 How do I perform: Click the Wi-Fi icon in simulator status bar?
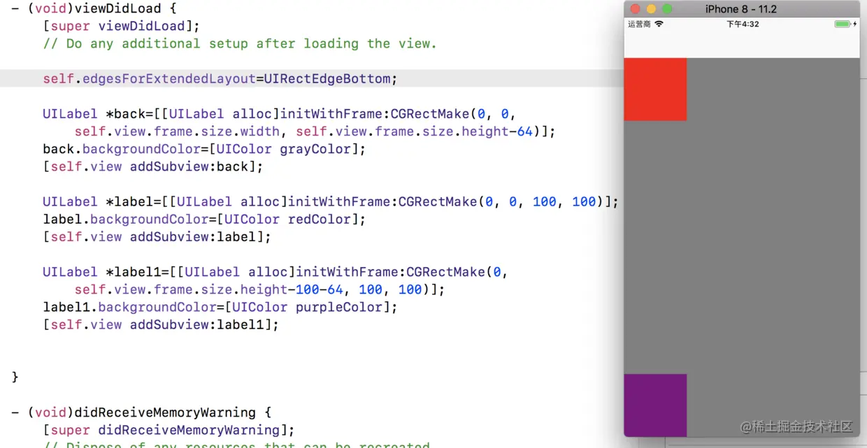659,24
